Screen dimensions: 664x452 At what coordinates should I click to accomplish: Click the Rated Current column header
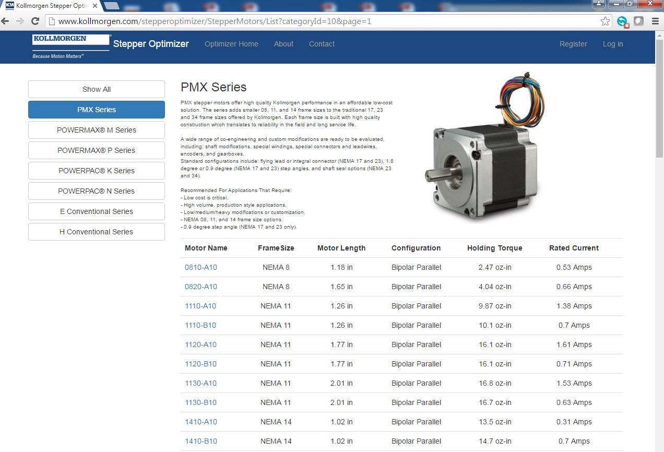point(574,248)
